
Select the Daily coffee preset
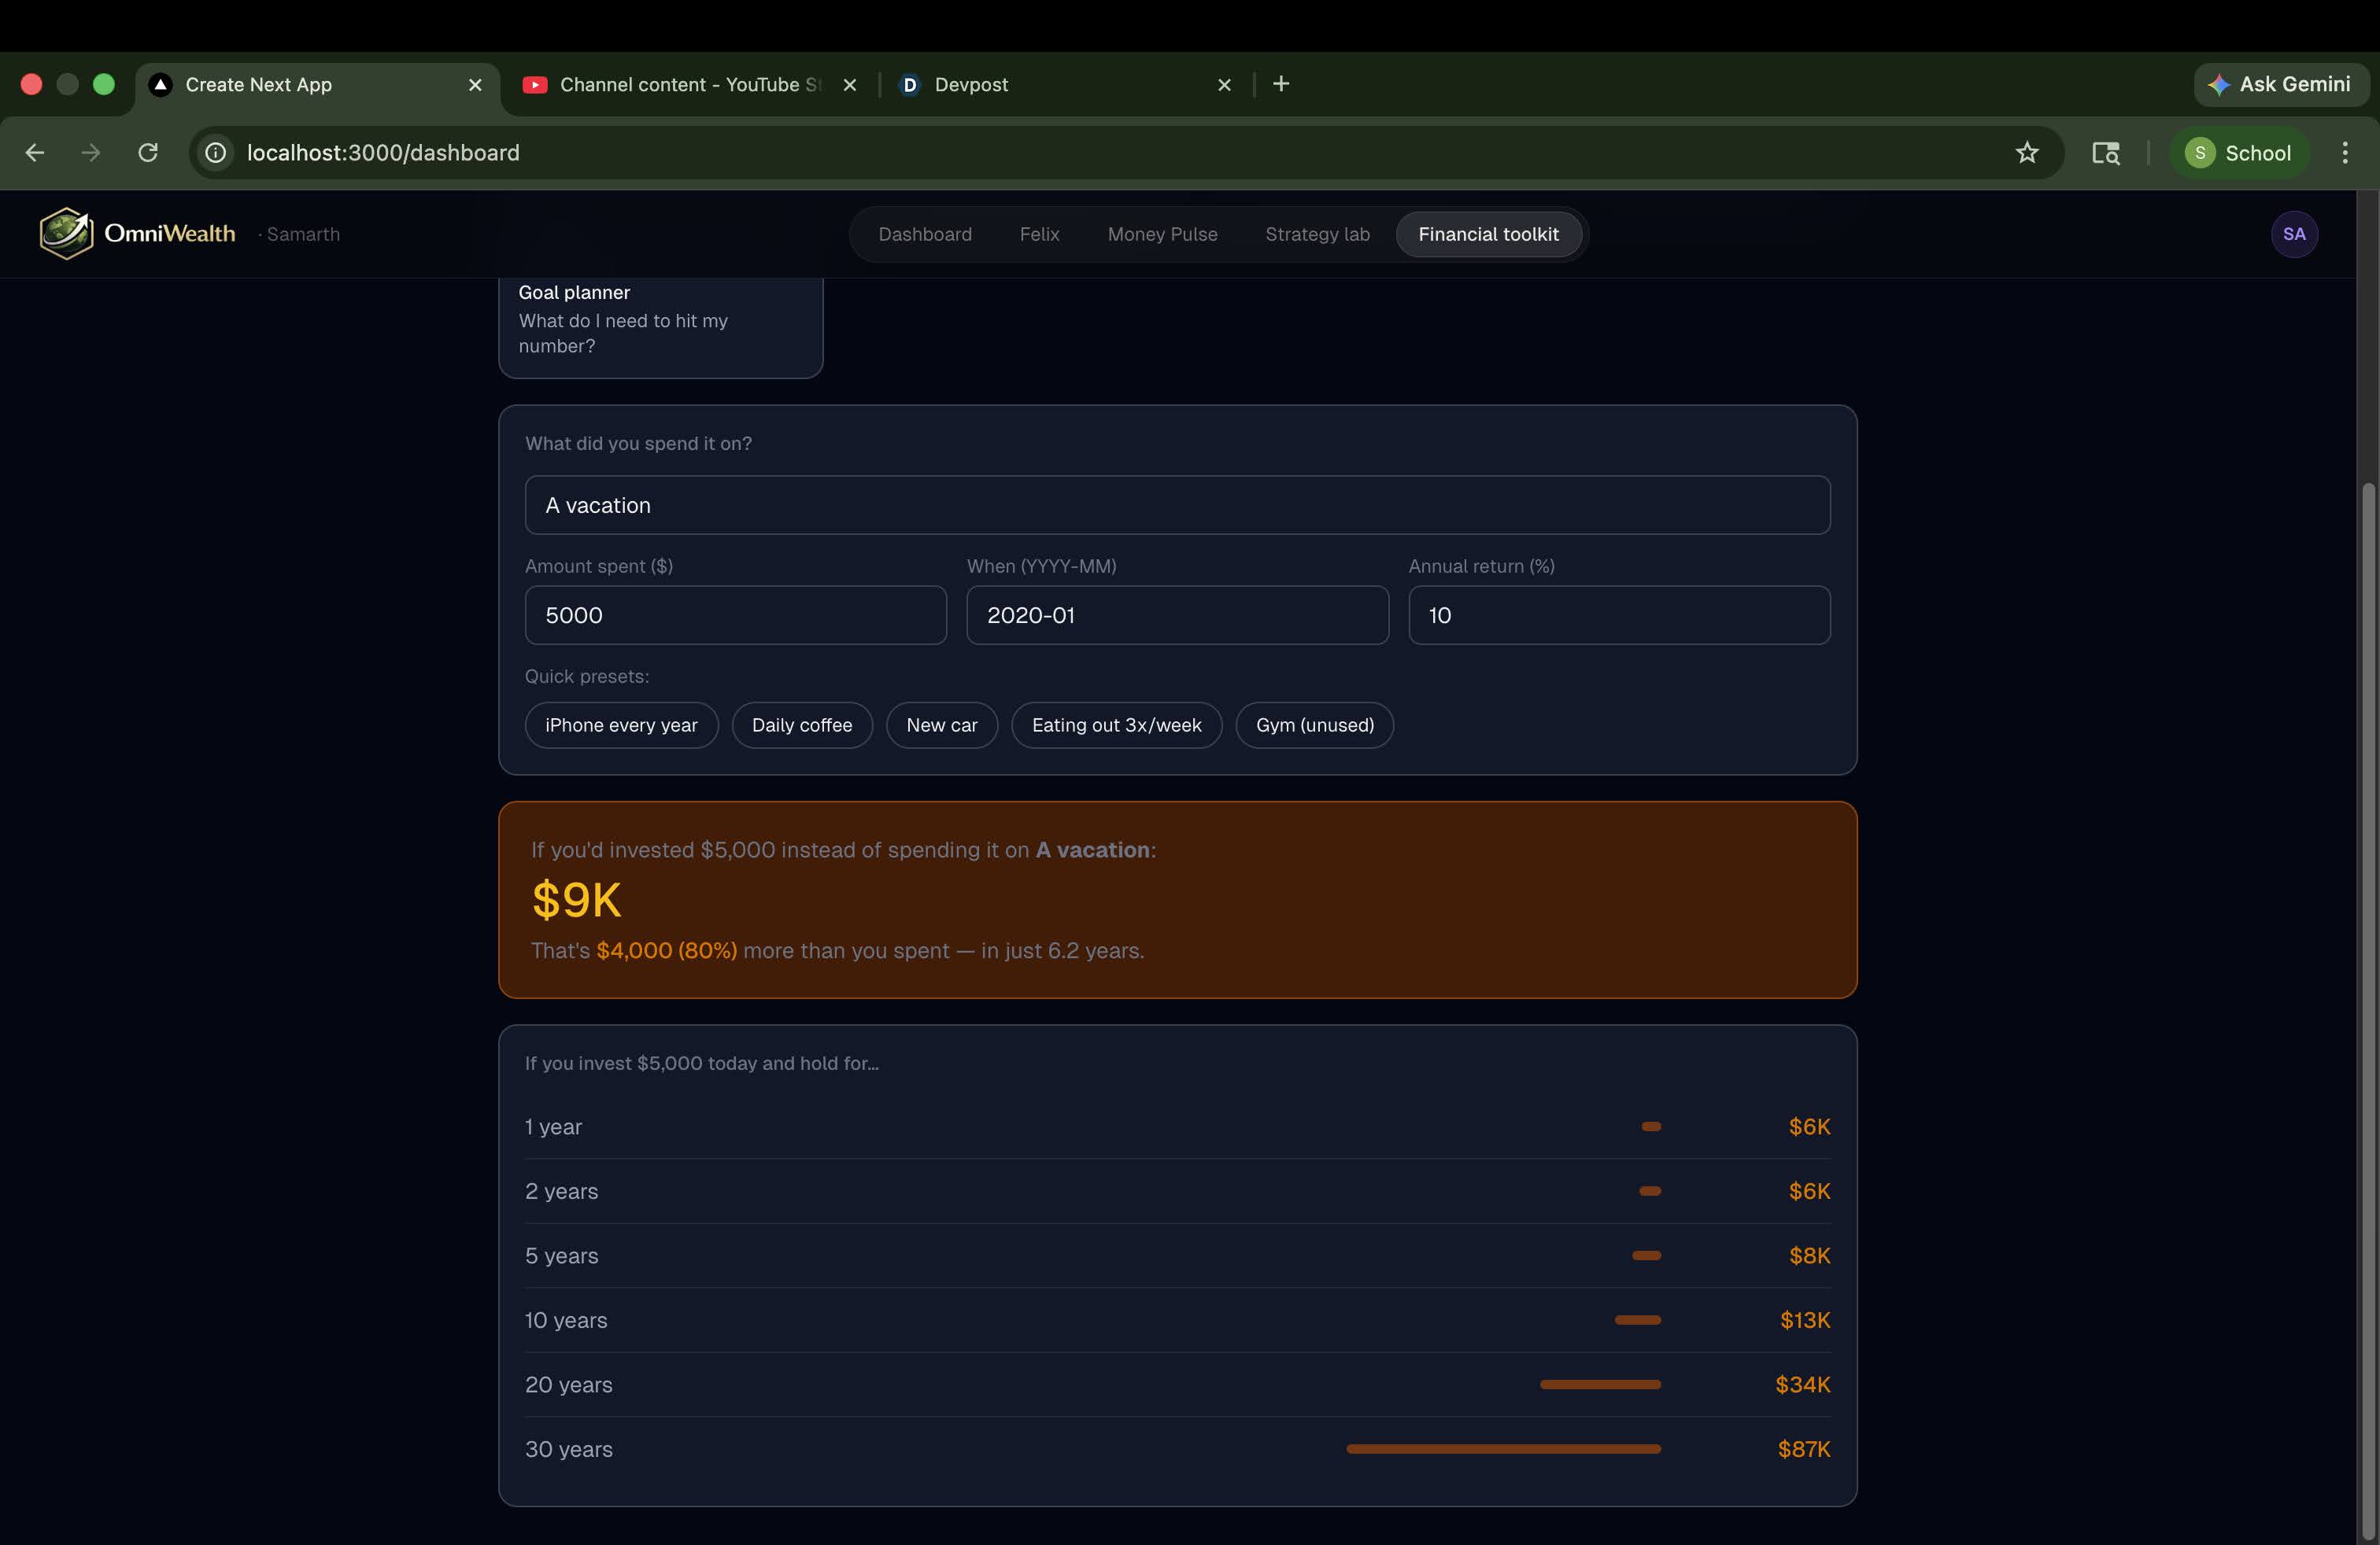tap(801, 725)
